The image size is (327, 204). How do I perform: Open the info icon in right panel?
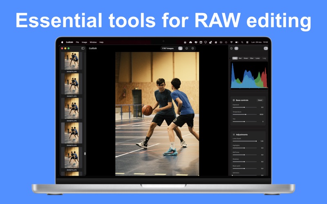(x=231, y=48)
